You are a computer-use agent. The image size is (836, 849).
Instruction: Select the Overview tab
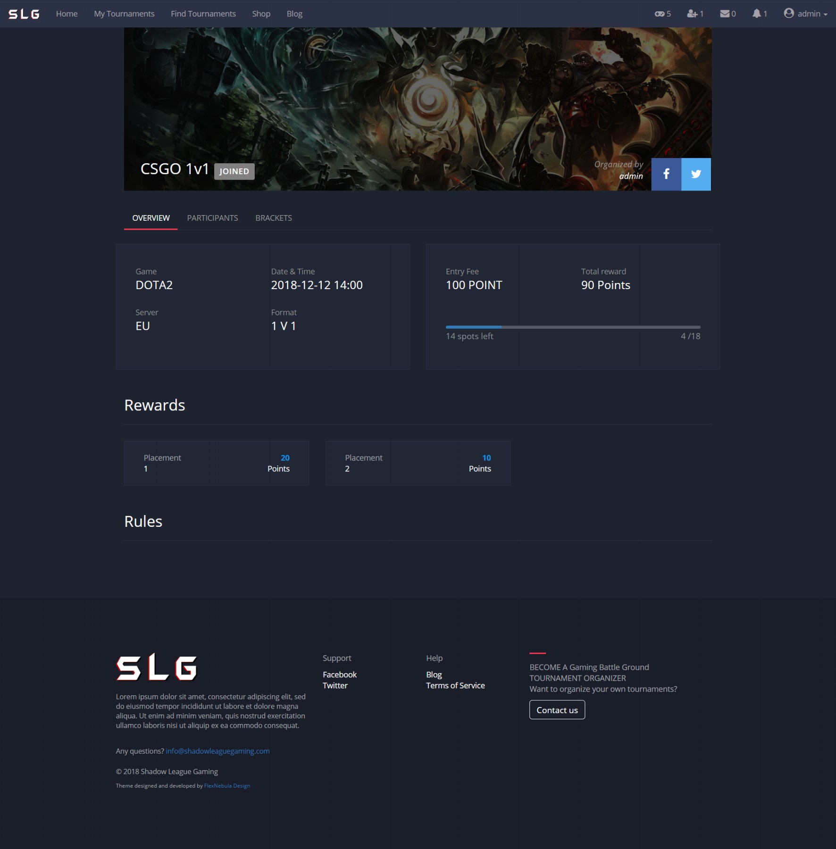pos(150,218)
